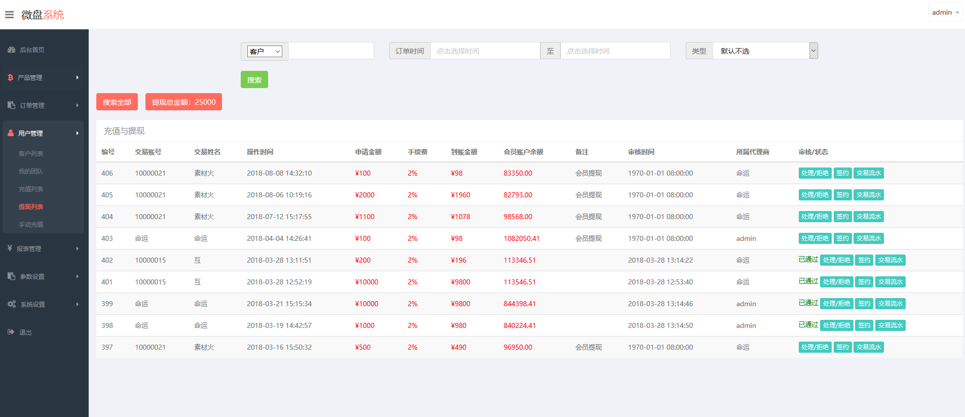Click the user icon beside 用户管理

point(11,133)
